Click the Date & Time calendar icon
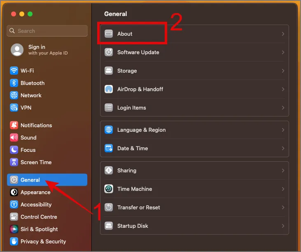The width and height of the screenshot is (301, 252). coord(109,148)
